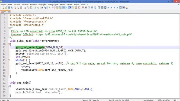Click the Replace toolbar icon
The width and height of the screenshot is (180, 101).
[46, 8]
